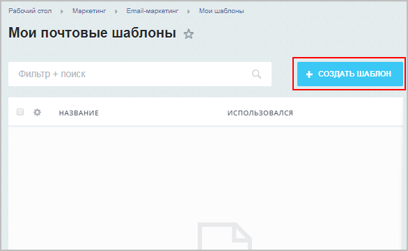Open the Рабочий стол breadcrumb link
This screenshot has height=251, width=408.
30,11
